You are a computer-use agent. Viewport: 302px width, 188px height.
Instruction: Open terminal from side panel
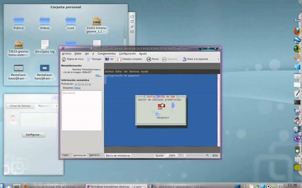[297, 102]
